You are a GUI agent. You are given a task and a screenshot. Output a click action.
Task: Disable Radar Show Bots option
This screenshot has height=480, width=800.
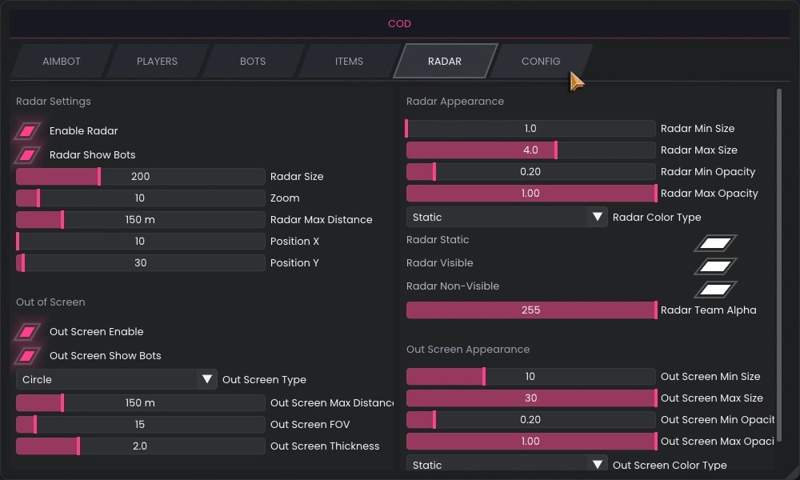pos(29,154)
